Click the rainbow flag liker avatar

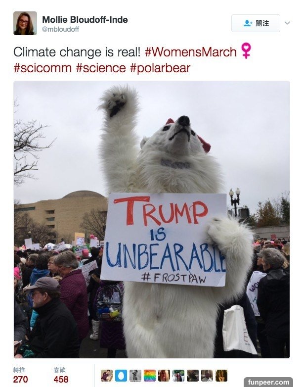150,376
